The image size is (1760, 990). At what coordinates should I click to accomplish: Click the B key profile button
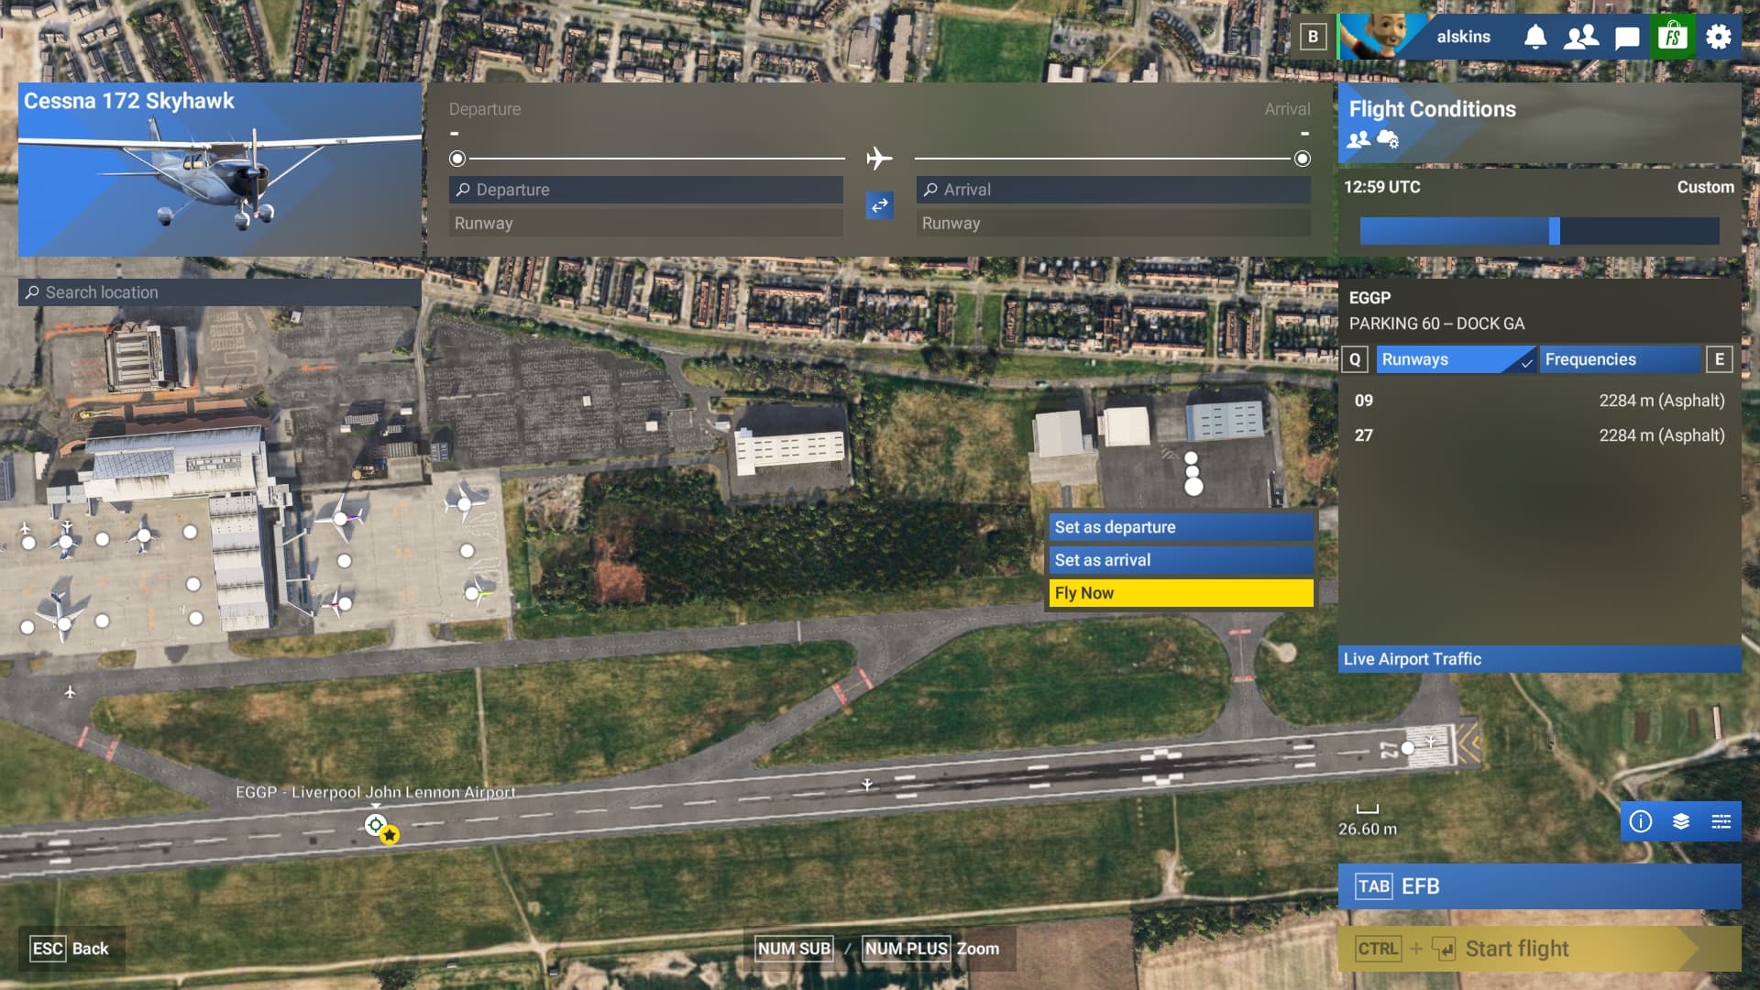coord(1313,37)
